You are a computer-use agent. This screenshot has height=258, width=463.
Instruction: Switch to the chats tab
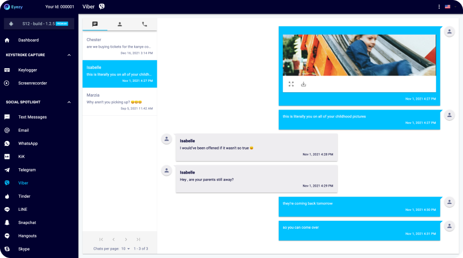(x=95, y=24)
